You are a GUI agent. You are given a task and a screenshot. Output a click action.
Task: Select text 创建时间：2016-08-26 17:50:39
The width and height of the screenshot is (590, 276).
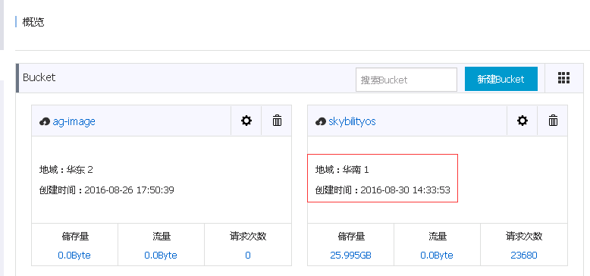106,190
